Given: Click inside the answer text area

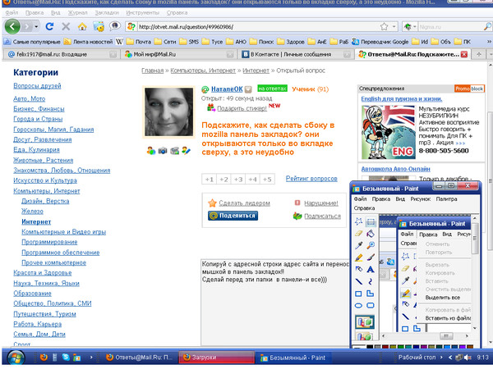Looking at the screenshot, I should (x=275, y=303).
